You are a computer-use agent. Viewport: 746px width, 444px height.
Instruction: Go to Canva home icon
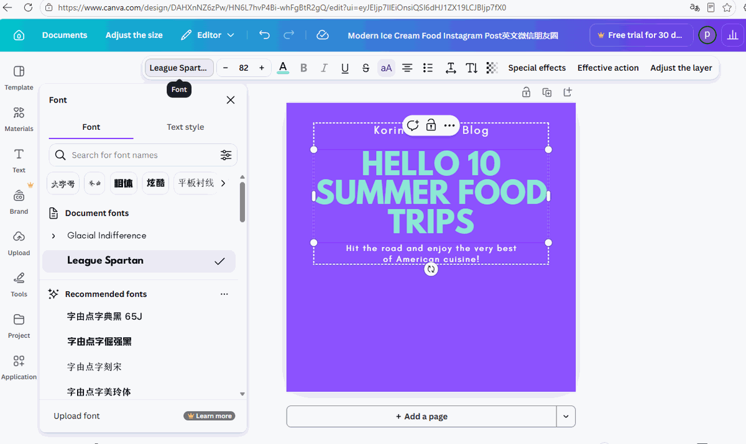coord(19,35)
